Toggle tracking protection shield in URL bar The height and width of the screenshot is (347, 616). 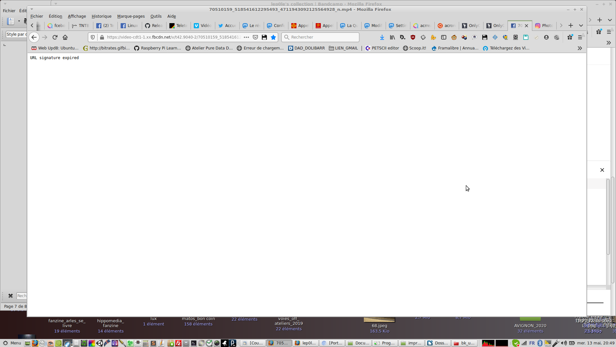click(x=93, y=37)
